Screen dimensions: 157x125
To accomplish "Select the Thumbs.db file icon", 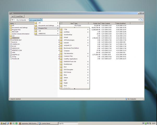I will [11, 59].
